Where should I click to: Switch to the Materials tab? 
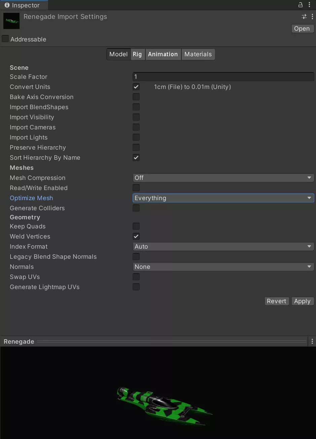(x=198, y=54)
